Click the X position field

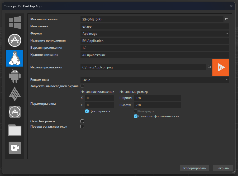pyautogui.click(x=99, y=98)
